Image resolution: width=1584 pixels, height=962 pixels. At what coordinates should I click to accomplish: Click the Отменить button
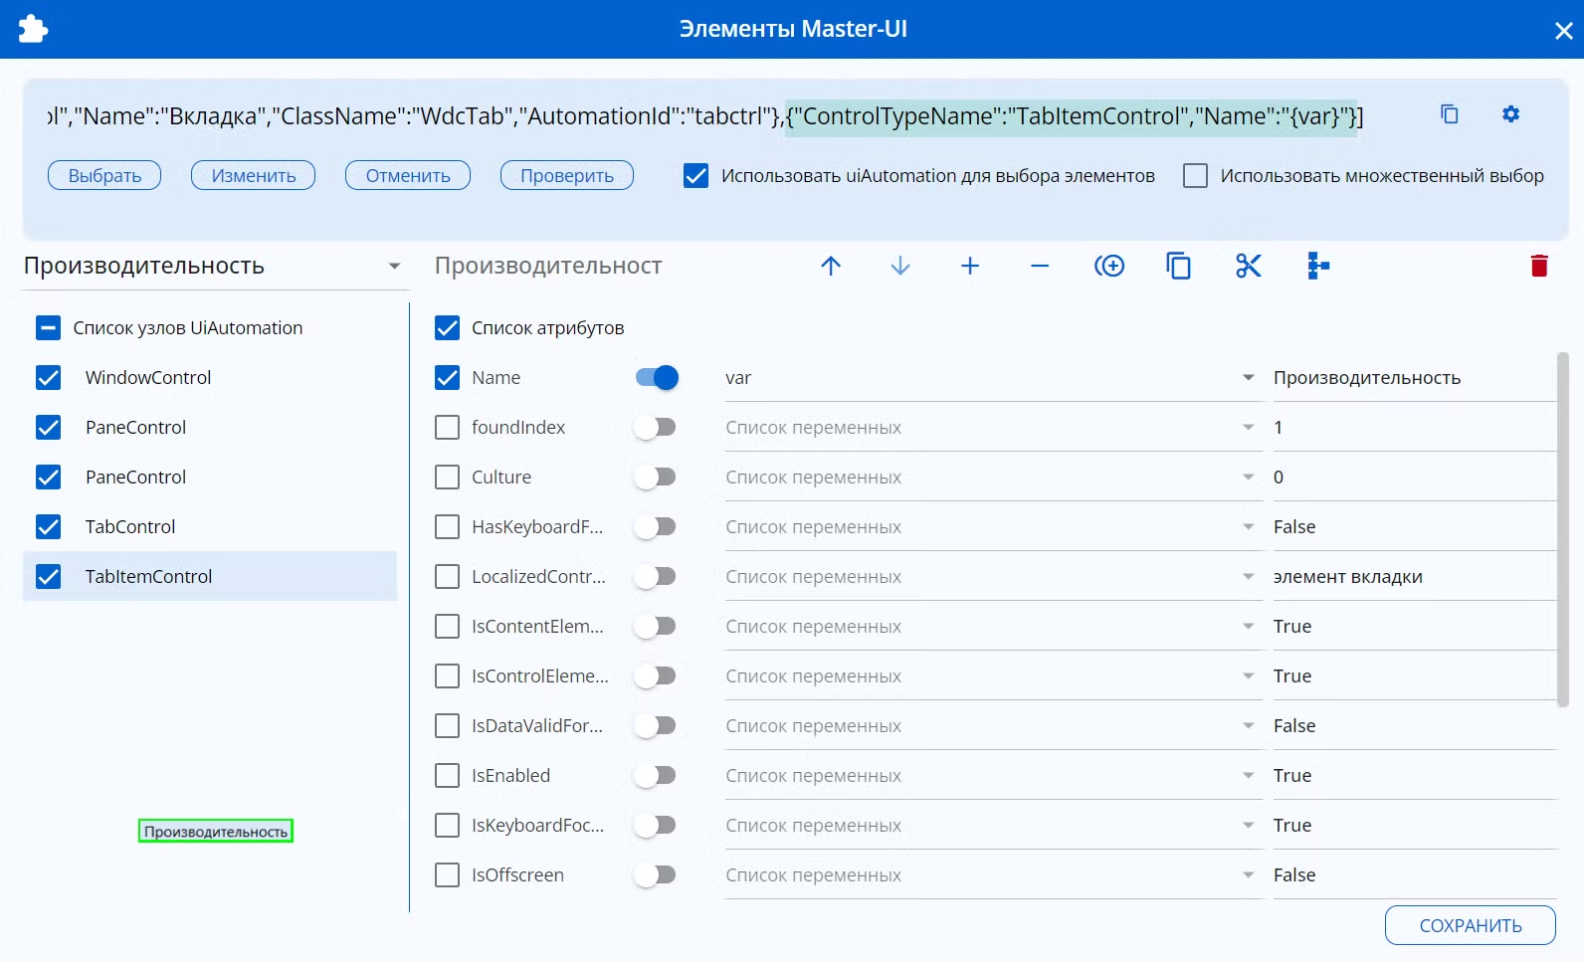pyautogui.click(x=408, y=176)
